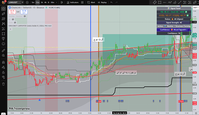Select the short position tool in favorites toolbar

click(185, 2)
